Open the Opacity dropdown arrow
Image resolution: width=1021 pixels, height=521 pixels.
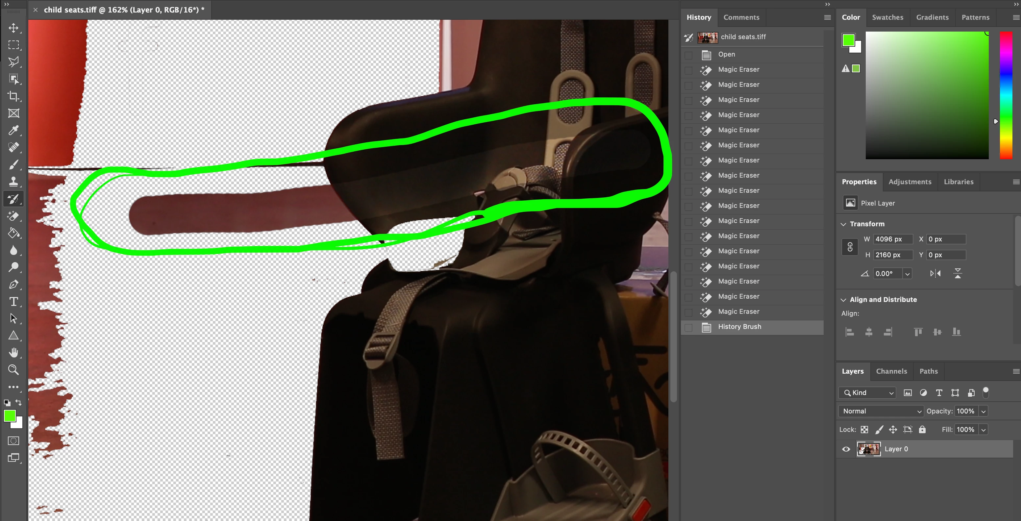click(x=984, y=411)
